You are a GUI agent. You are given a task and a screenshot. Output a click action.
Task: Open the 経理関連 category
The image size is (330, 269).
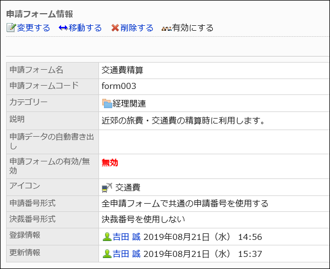129,104
